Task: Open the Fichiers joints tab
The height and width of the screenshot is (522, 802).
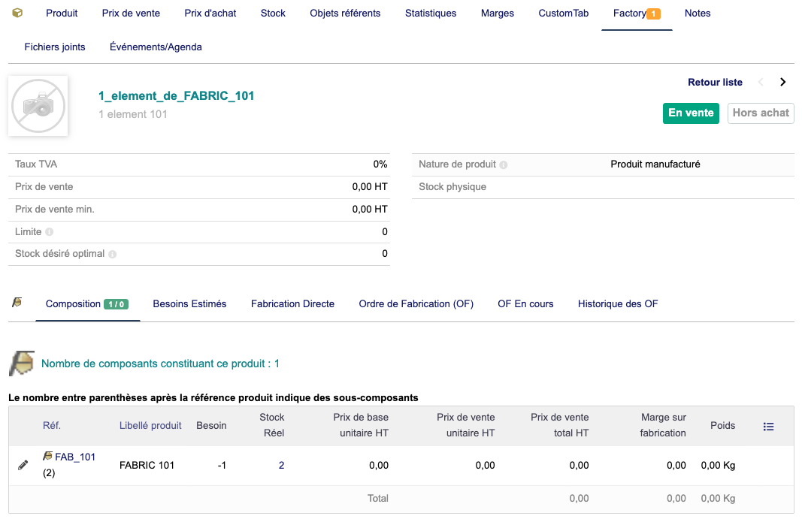Action: (x=55, y=47)
